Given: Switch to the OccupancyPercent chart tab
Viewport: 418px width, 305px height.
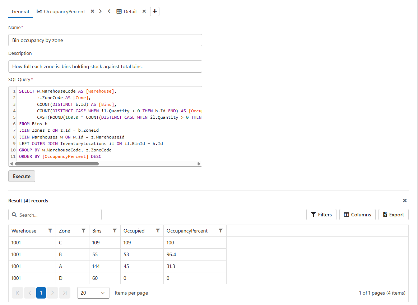Looking at the screenshot, I should pyautogui.click(x=61, y=11).
